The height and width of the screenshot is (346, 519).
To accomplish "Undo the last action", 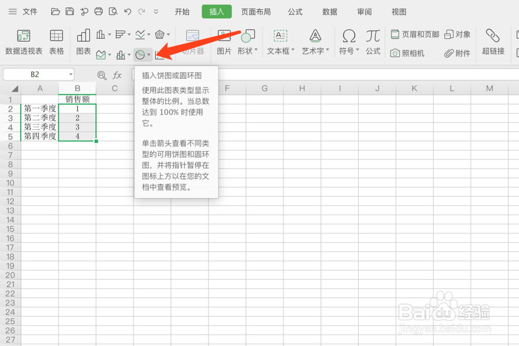I will pyautogui.click(x=128, y=12).
